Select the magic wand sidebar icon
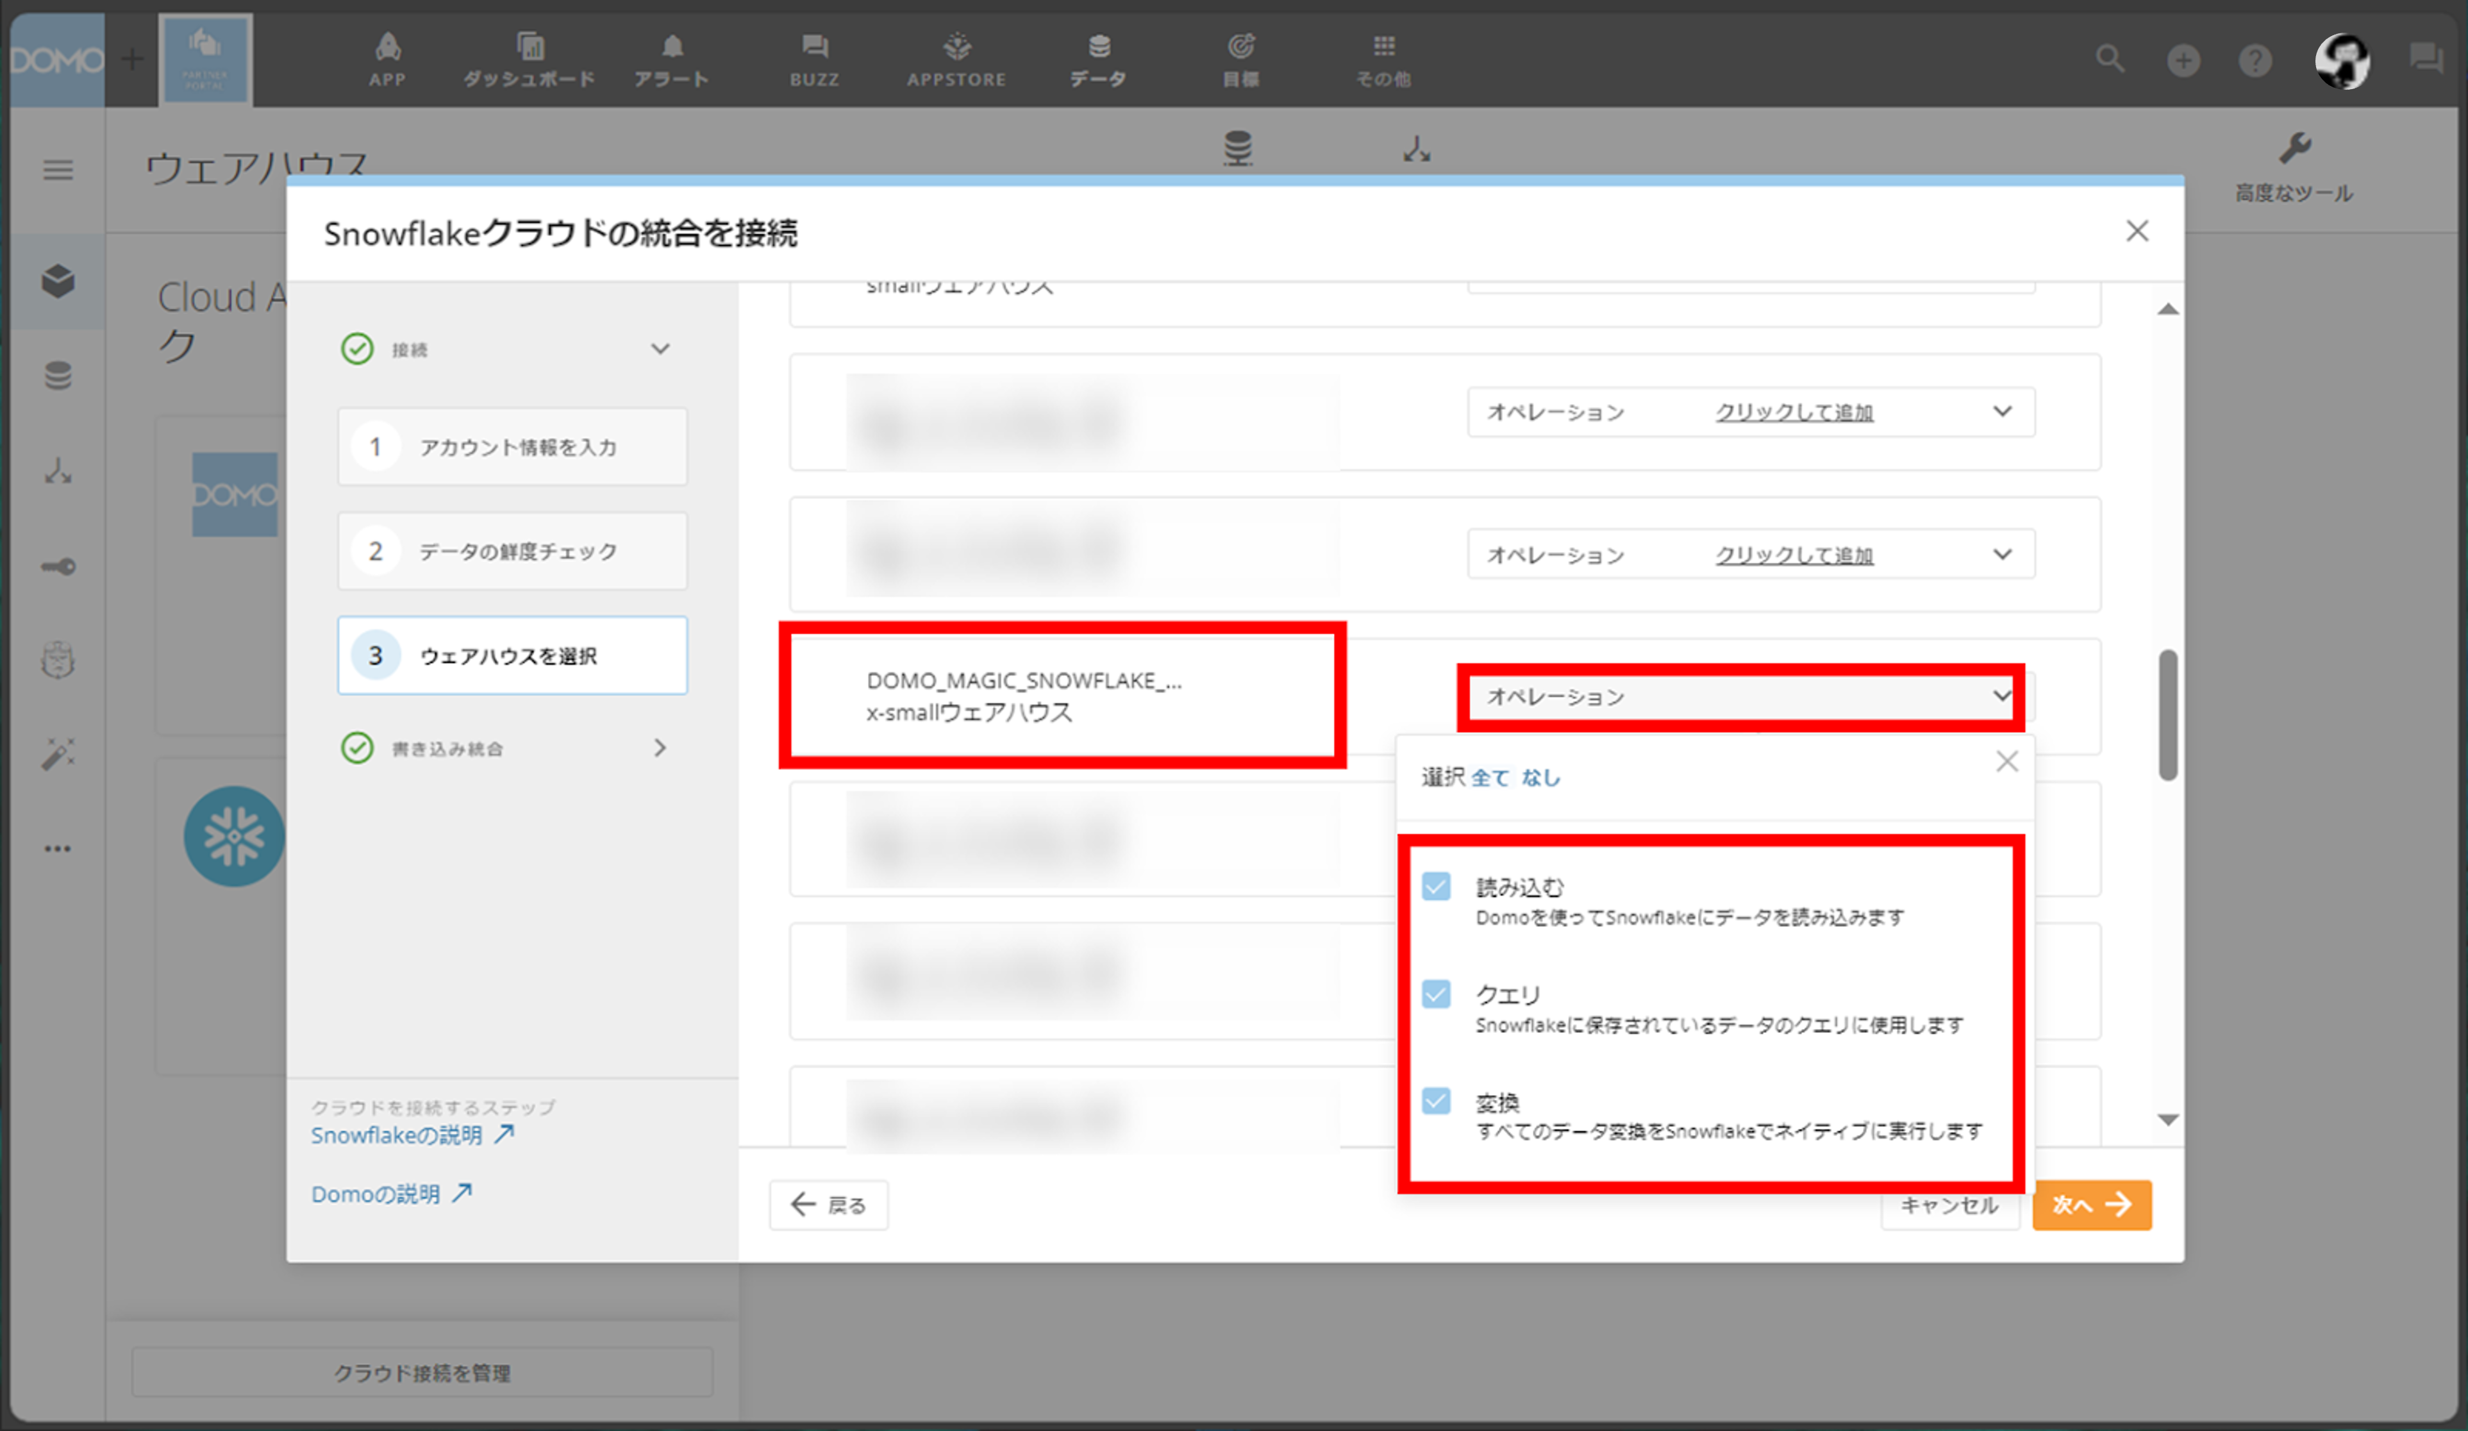This screenshot has width=2468, height=1431. click(58, 754)
